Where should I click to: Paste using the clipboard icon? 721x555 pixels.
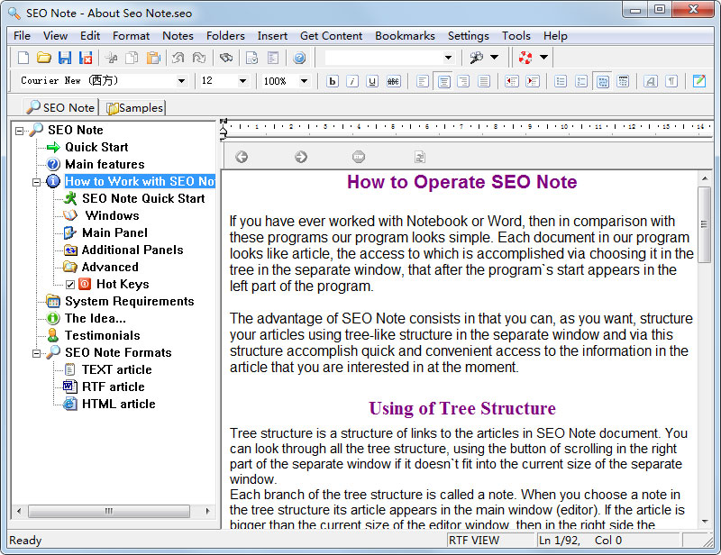click(153, 58)
